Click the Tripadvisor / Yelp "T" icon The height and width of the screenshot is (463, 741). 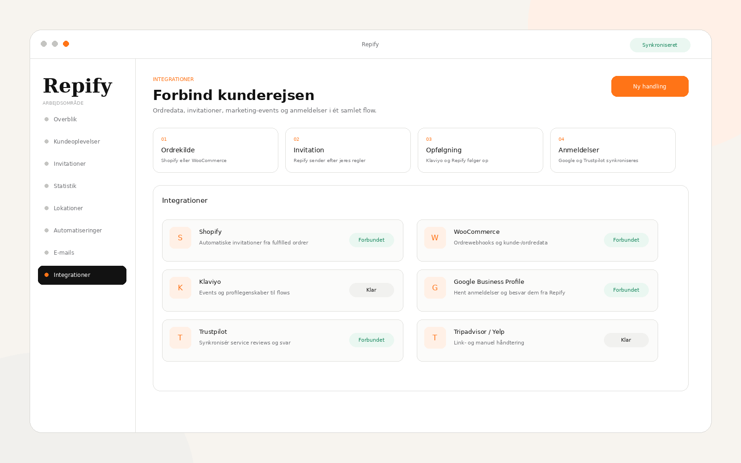(435, 338)
